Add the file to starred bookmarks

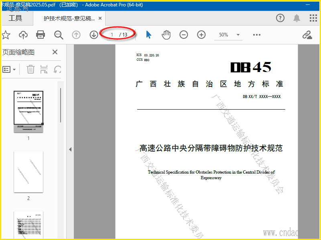(x=6, y=35)
